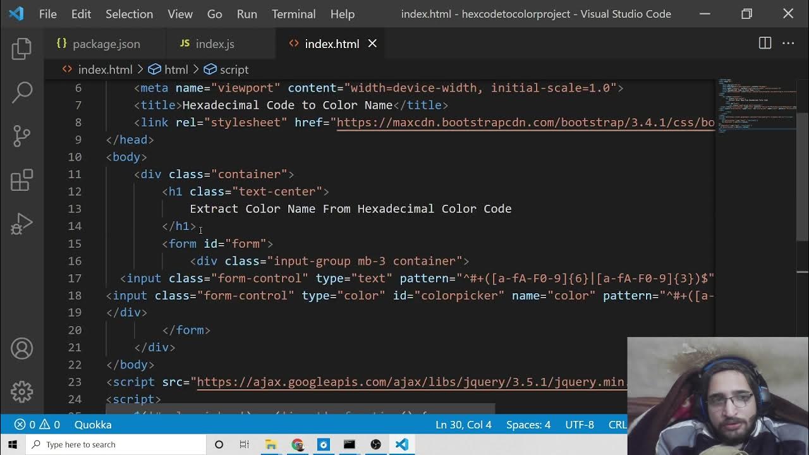Click errors and warnings status indicator
This screenshot has width=809, height=455.
tap(37, 425)
